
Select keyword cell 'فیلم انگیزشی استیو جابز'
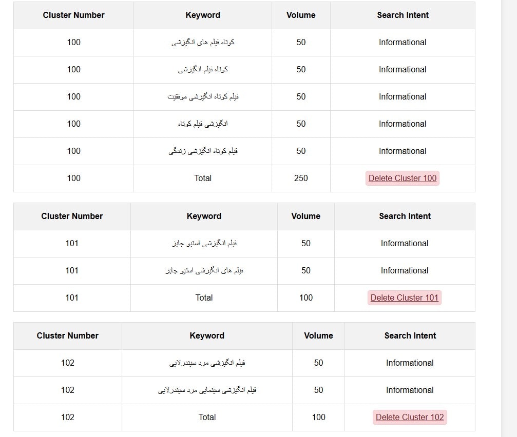tap(204, 244)
